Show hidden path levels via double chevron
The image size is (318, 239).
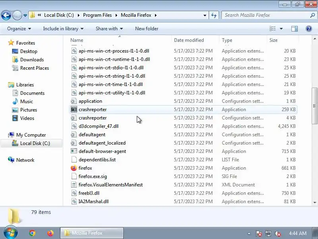[x=39, y=15]
